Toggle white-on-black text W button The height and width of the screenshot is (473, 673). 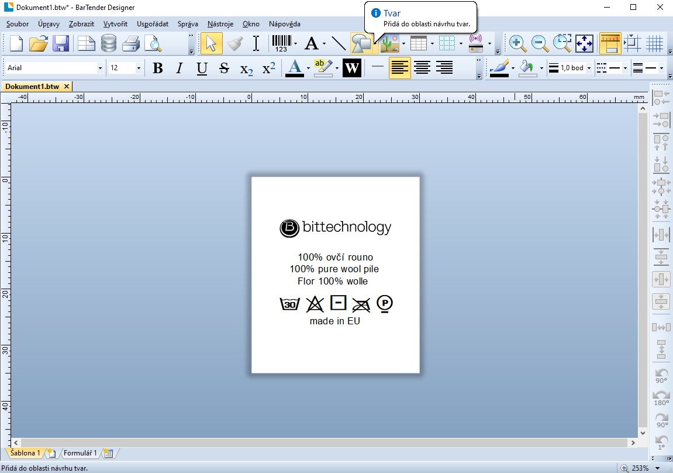point(351,68)
